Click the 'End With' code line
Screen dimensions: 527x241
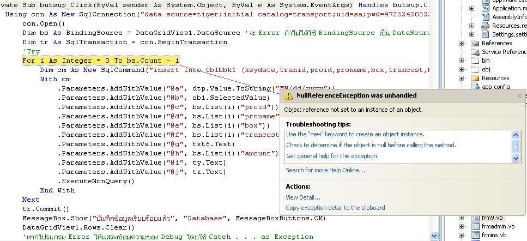57,190
